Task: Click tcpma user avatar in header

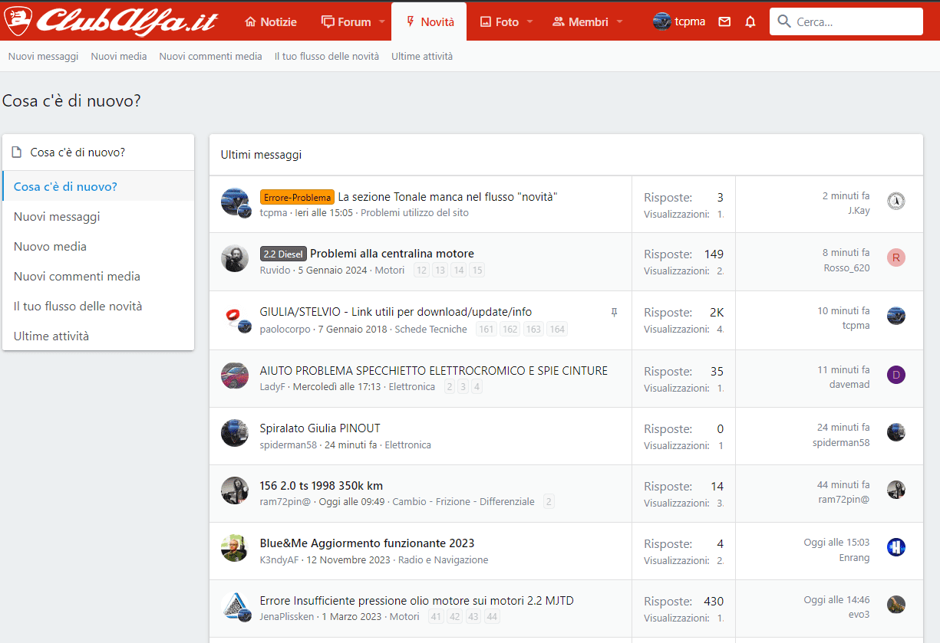Action: tap(662, 21)
